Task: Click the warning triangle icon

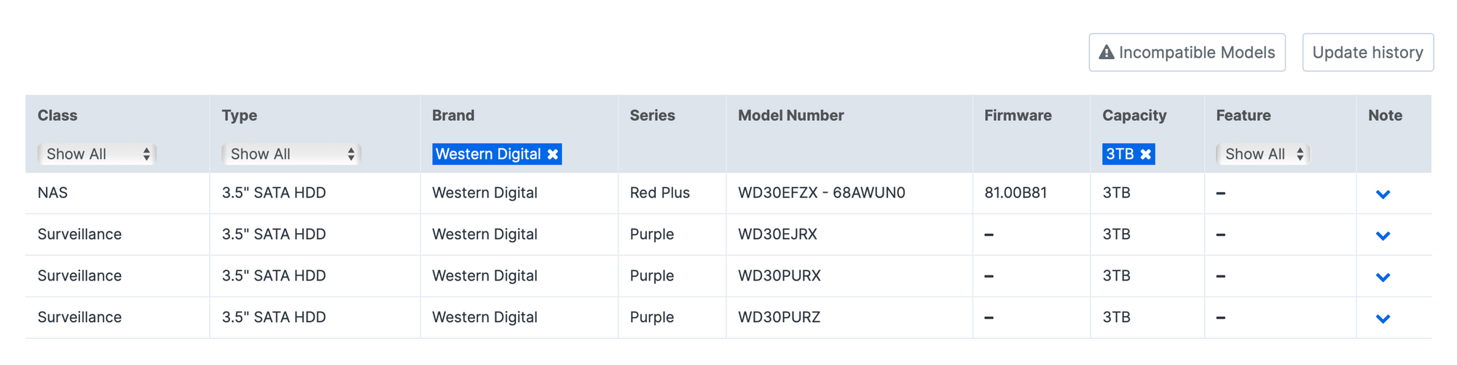Action: point(1107,52)
